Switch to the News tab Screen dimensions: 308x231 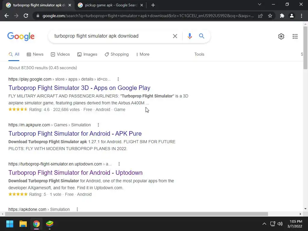point(35,54)
